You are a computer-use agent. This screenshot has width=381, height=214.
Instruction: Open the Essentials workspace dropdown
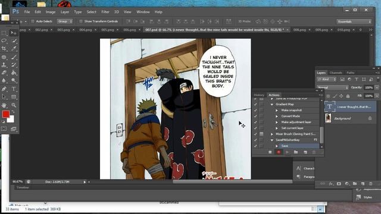(x=354, y=21)
